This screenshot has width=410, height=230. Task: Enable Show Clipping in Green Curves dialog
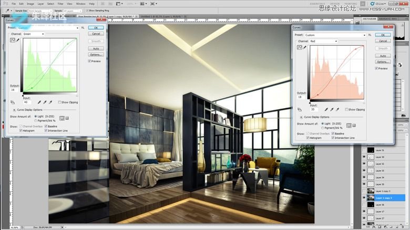click(59, 102)
